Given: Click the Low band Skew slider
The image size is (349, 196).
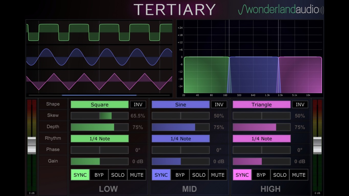Looking at the screenshot, I should [99, 116].
